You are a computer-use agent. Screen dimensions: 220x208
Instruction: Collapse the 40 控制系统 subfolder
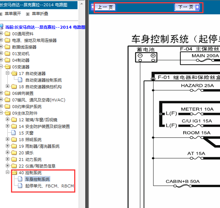click(x=8, y=172)
